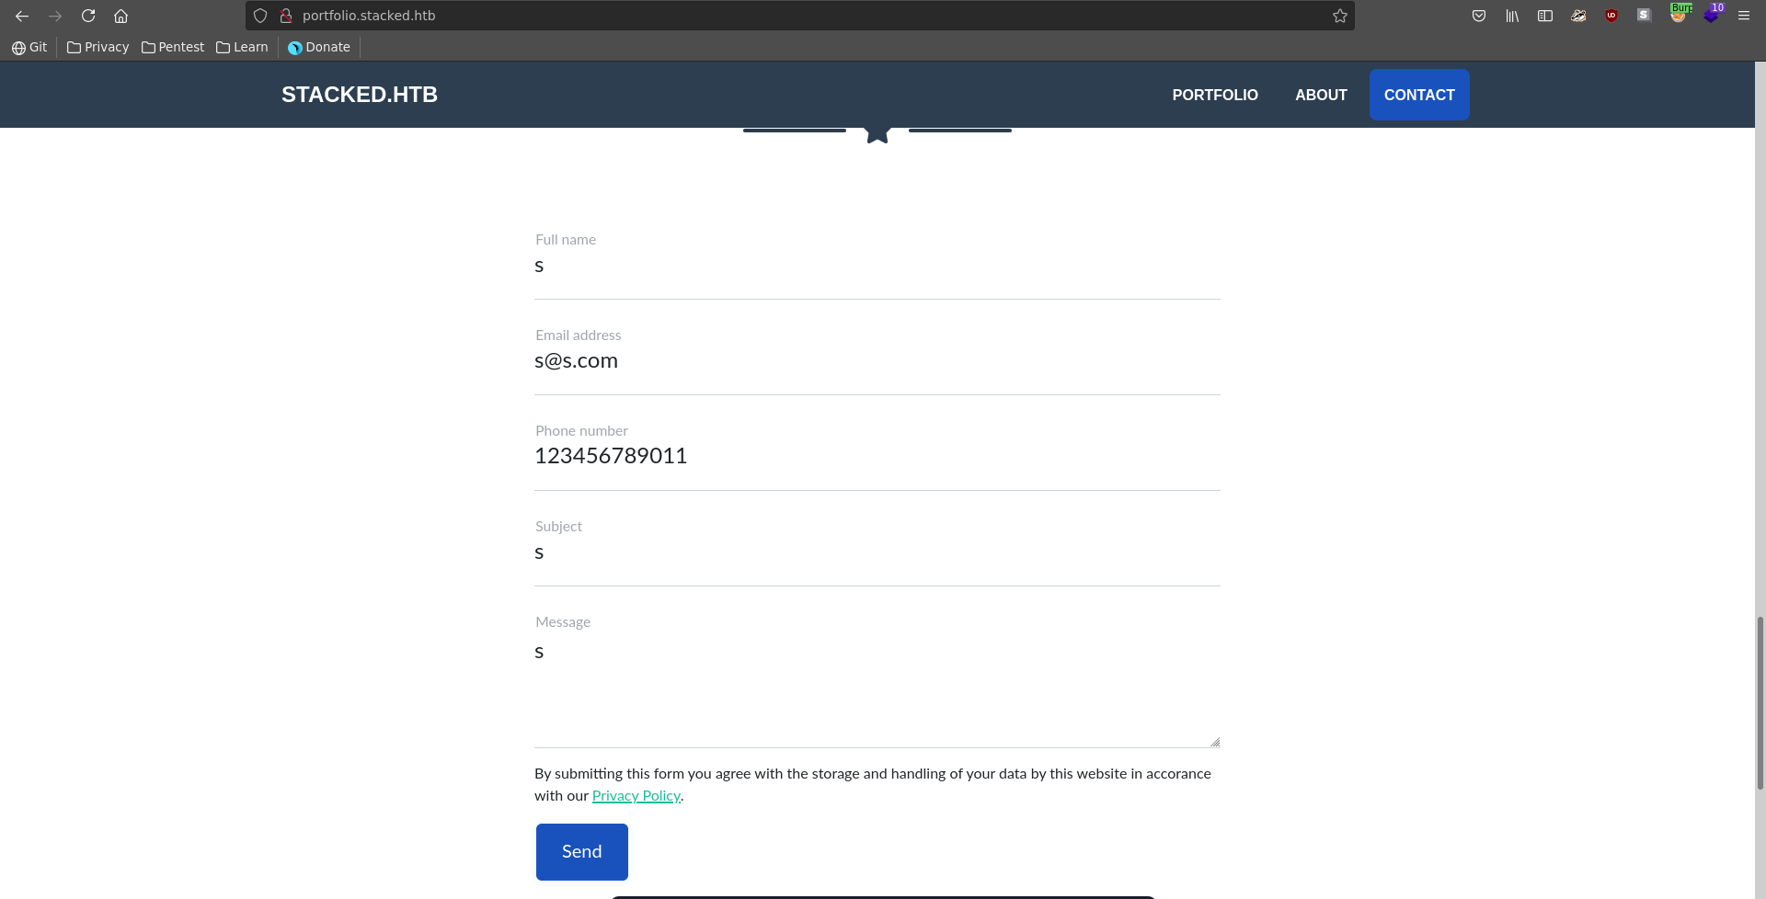Click into the Phone number field
The height and width of the screenshot is (899, 1766).
point(877,456)
